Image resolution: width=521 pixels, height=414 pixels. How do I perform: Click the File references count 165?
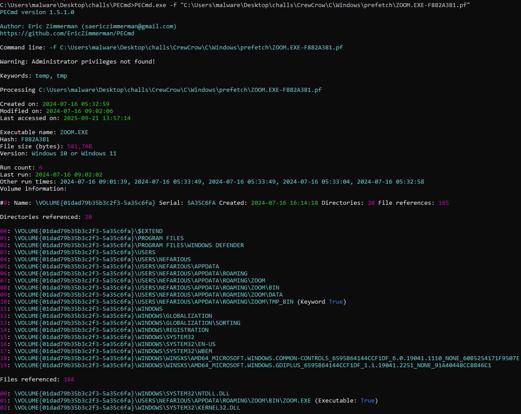(444, 203)
